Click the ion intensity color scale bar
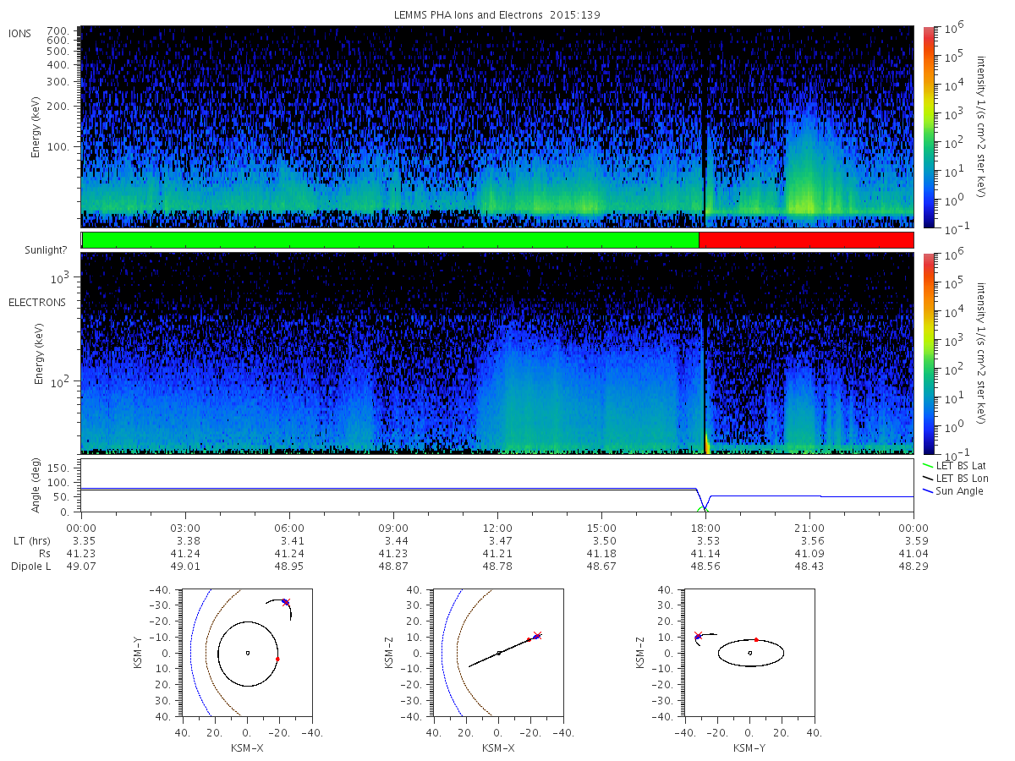Viewport: 1015px width, 761px height. pyautogui.click(x=928, y=127)
